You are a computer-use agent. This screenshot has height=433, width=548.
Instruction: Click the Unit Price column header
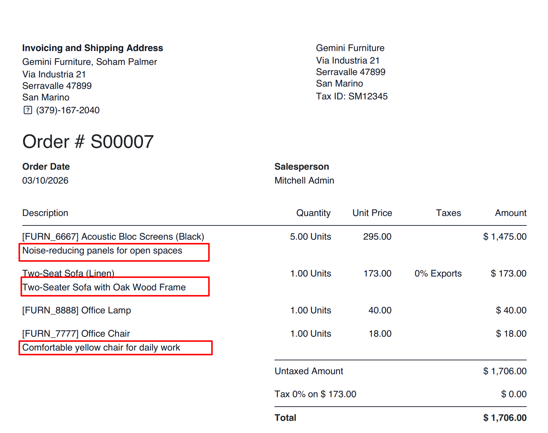(372, 213)
